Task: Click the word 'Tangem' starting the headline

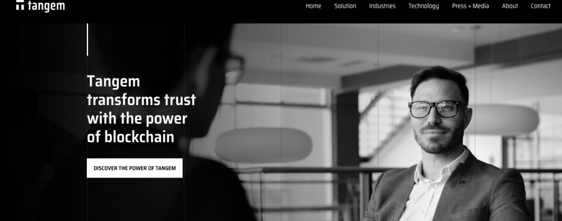Action: pos(113,82)
